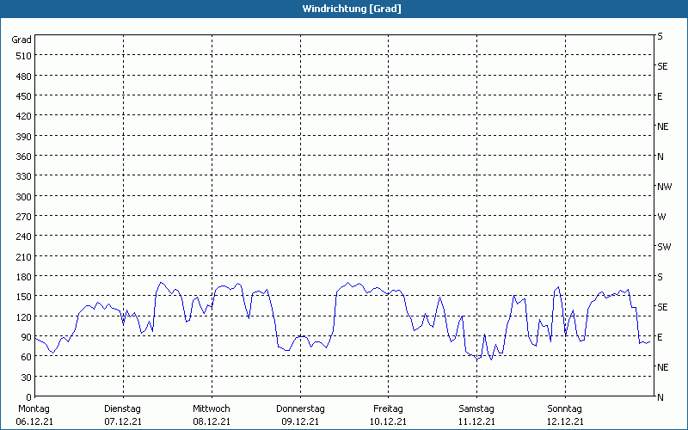The height and width of the screenshot is (430, 688).
Task: Click the 'W' compass label on right axis
Action: [x=661, y=217]
